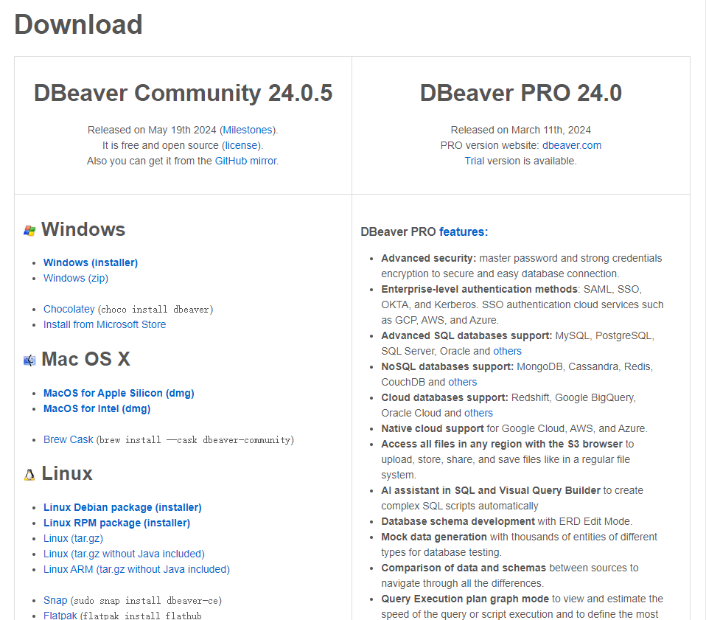Screen dimensions: 706x620
Task: Click 'Released on March 11th, 2024' text
Action: [x=520, y=130]
